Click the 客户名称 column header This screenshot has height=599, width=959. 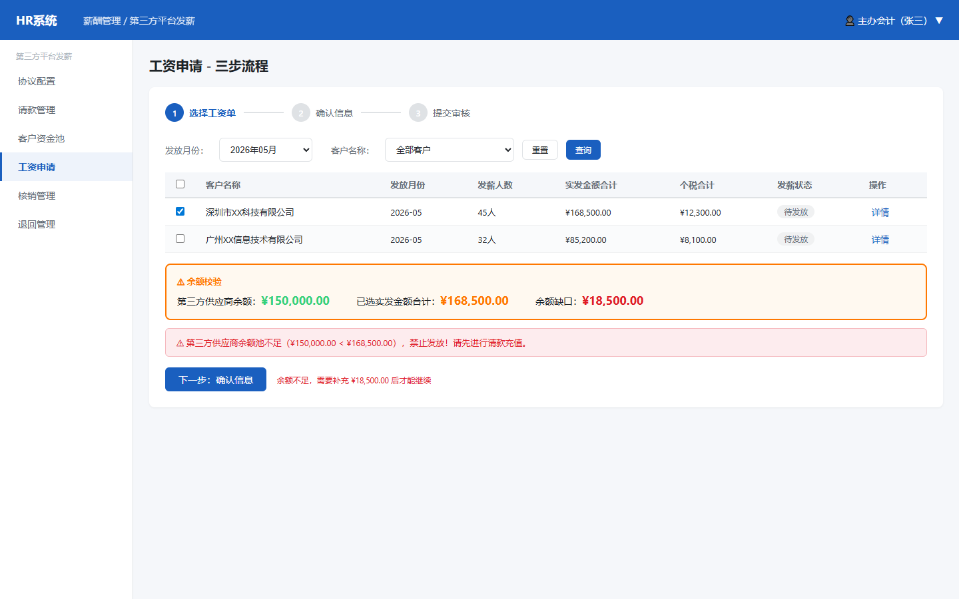point(223,185)
